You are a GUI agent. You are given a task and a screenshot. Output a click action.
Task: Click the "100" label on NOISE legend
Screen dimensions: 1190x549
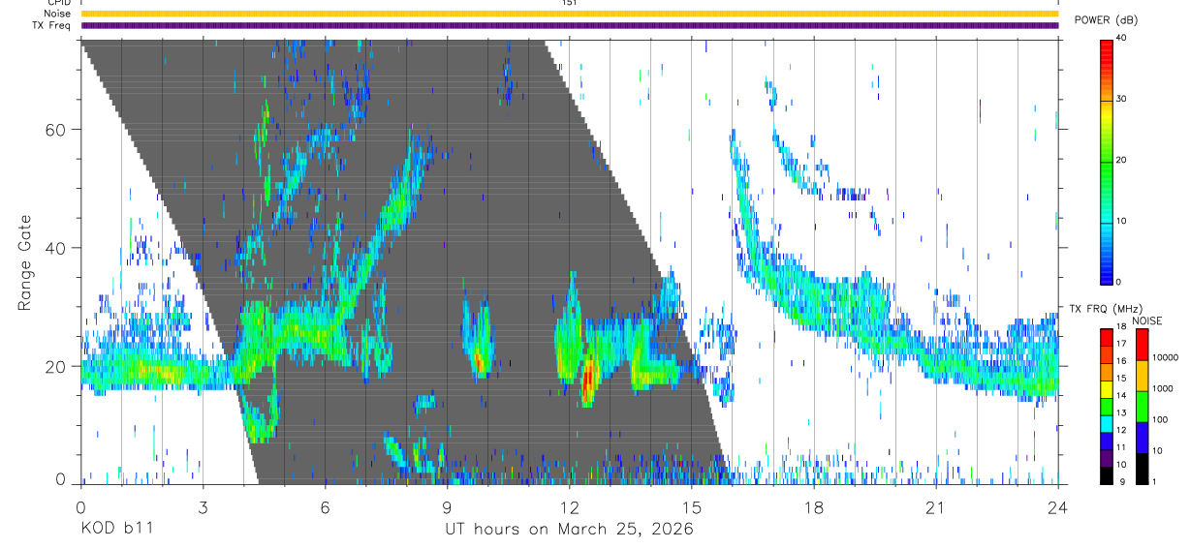coord(1160,419)
